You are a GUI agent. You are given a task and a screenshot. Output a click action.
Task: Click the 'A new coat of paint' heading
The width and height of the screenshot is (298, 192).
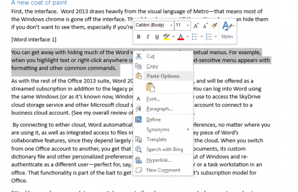(x=39, y=3)
